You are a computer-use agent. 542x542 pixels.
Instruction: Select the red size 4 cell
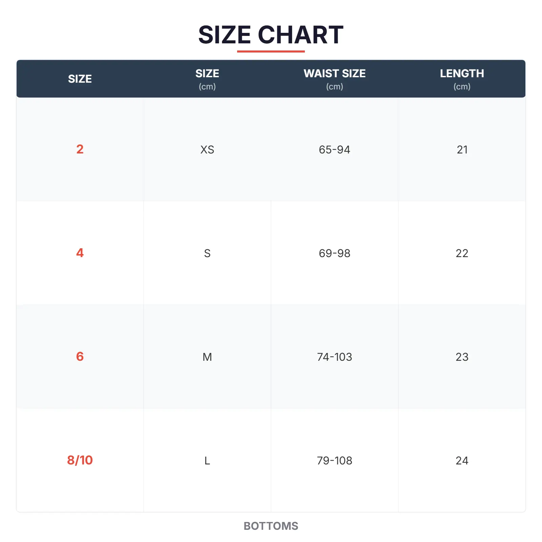80,253
